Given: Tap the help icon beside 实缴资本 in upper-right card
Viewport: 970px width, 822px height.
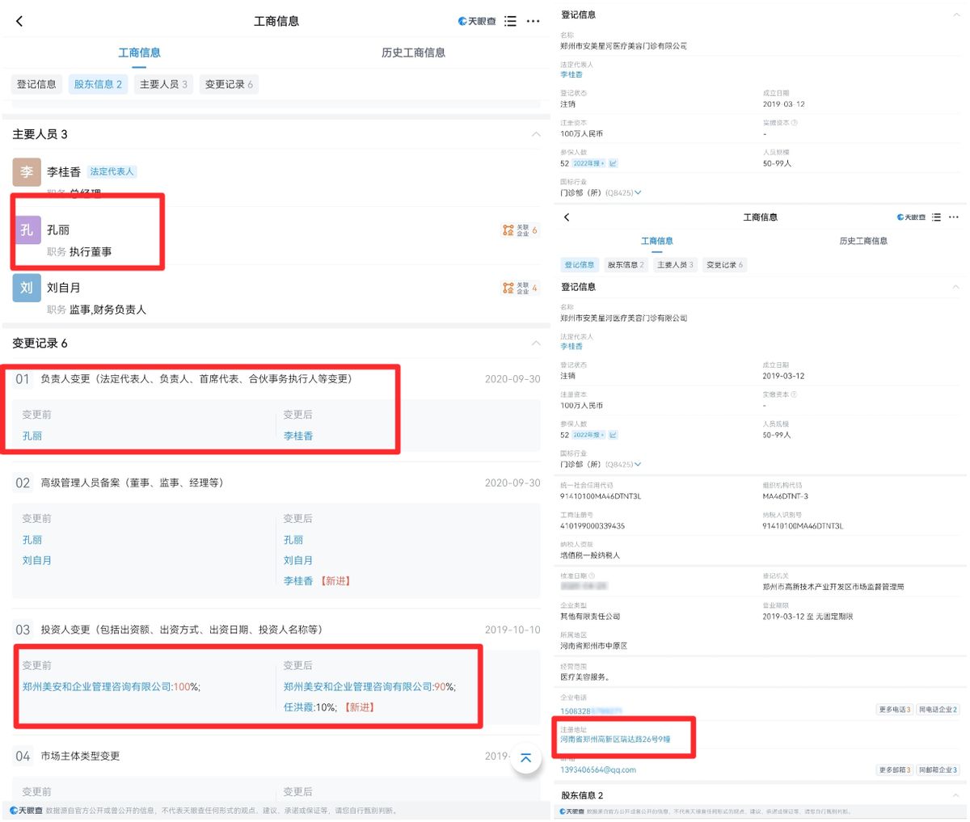Looking at the screenshot, I should (795, 123).
